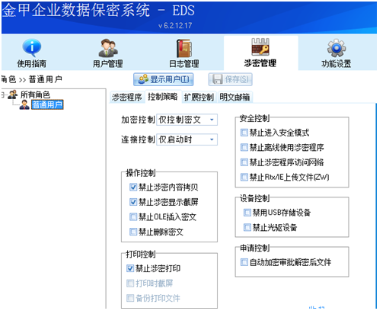
Task: Open the 连接控制 dropdown
Action: 187,139
